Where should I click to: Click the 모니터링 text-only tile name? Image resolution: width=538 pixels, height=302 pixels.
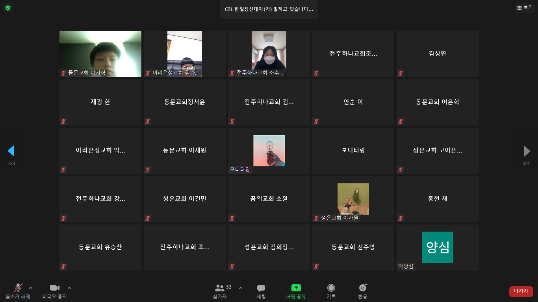353,150
